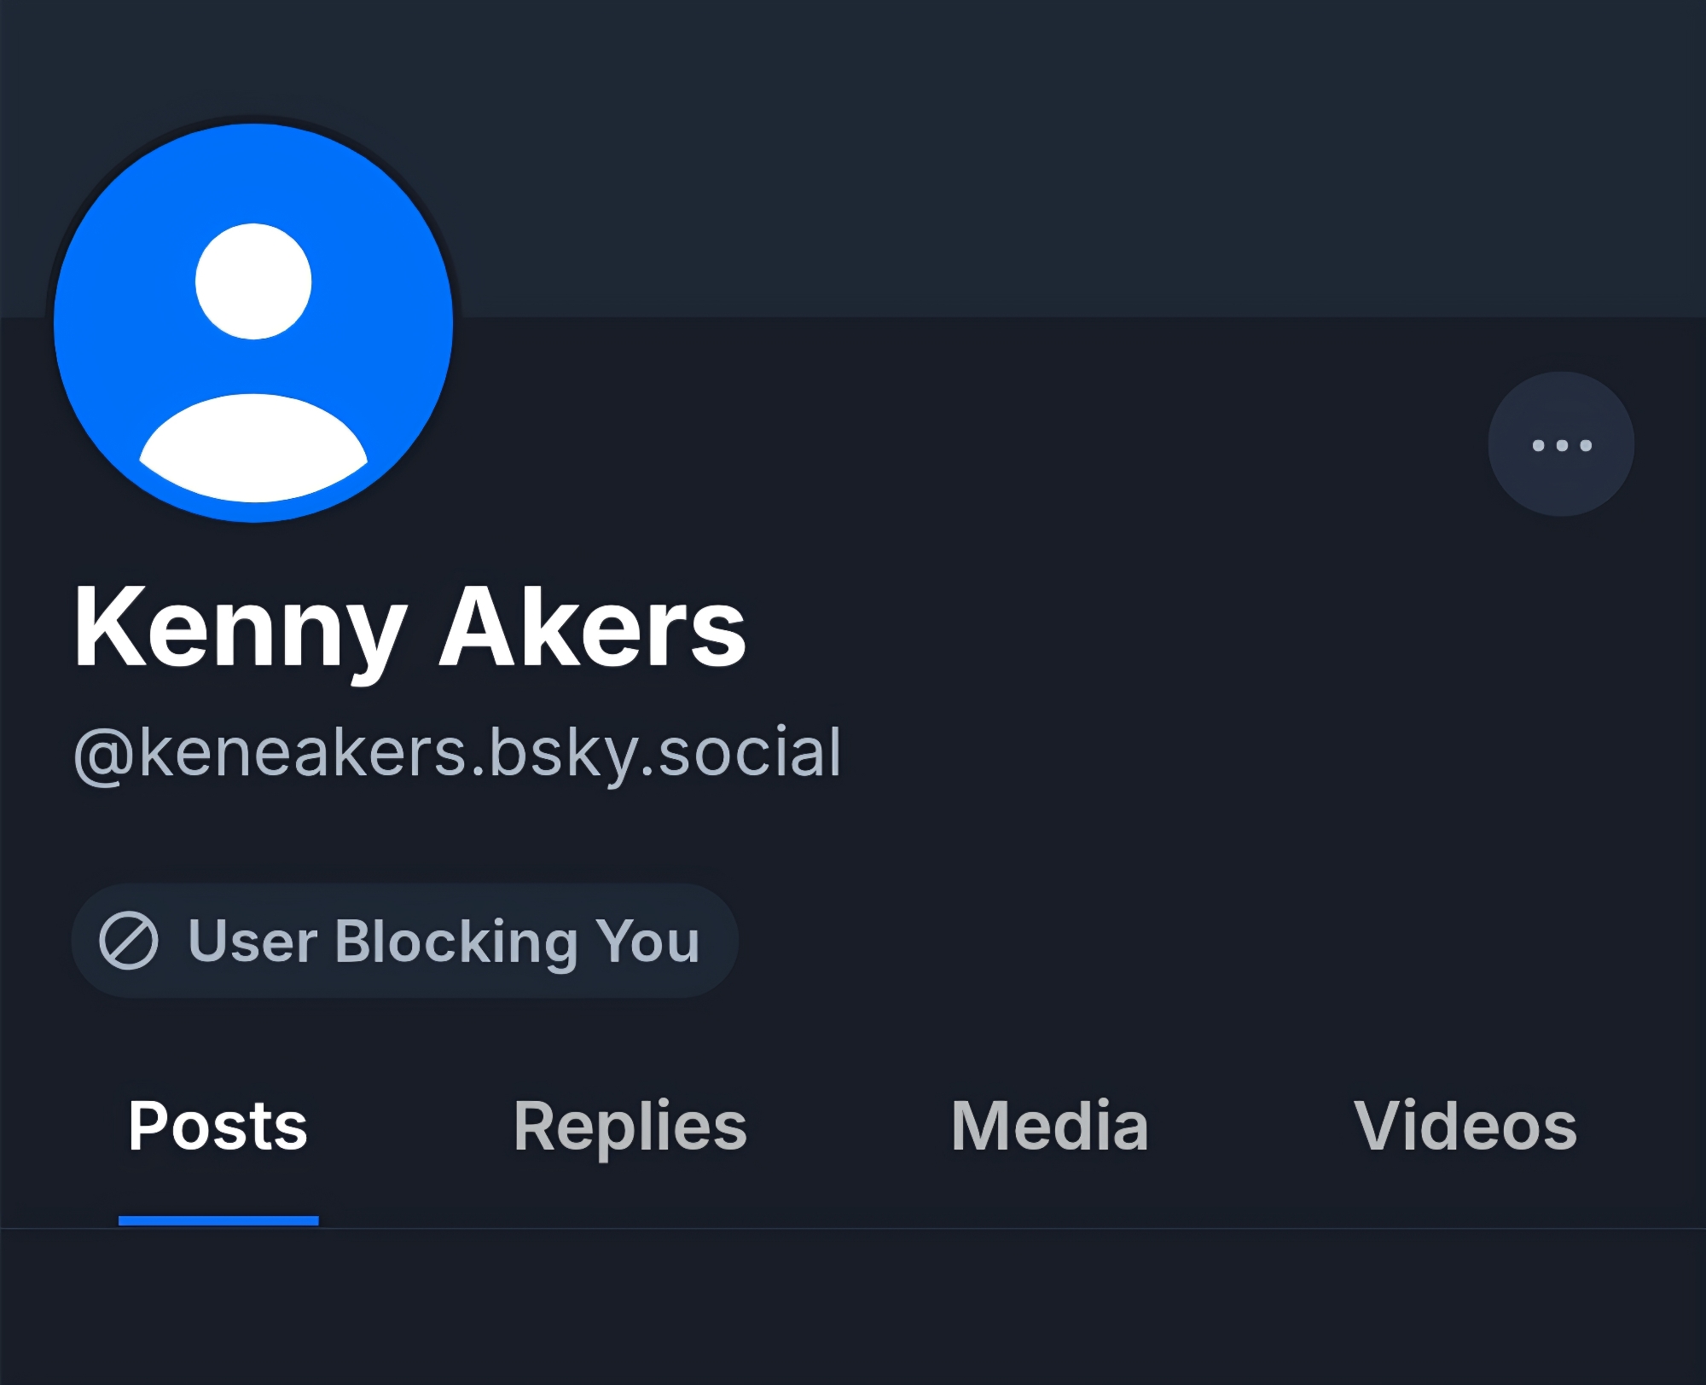1706x1385 pixels.
Task: Click the word "Akers" in the name
Action: click(x=593, y=629)
